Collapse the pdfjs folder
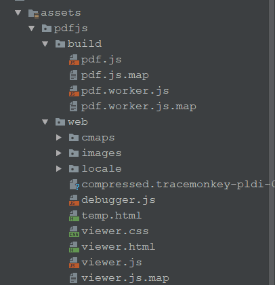The height and width of the screenshot is (285, 275). click(32, 28)
